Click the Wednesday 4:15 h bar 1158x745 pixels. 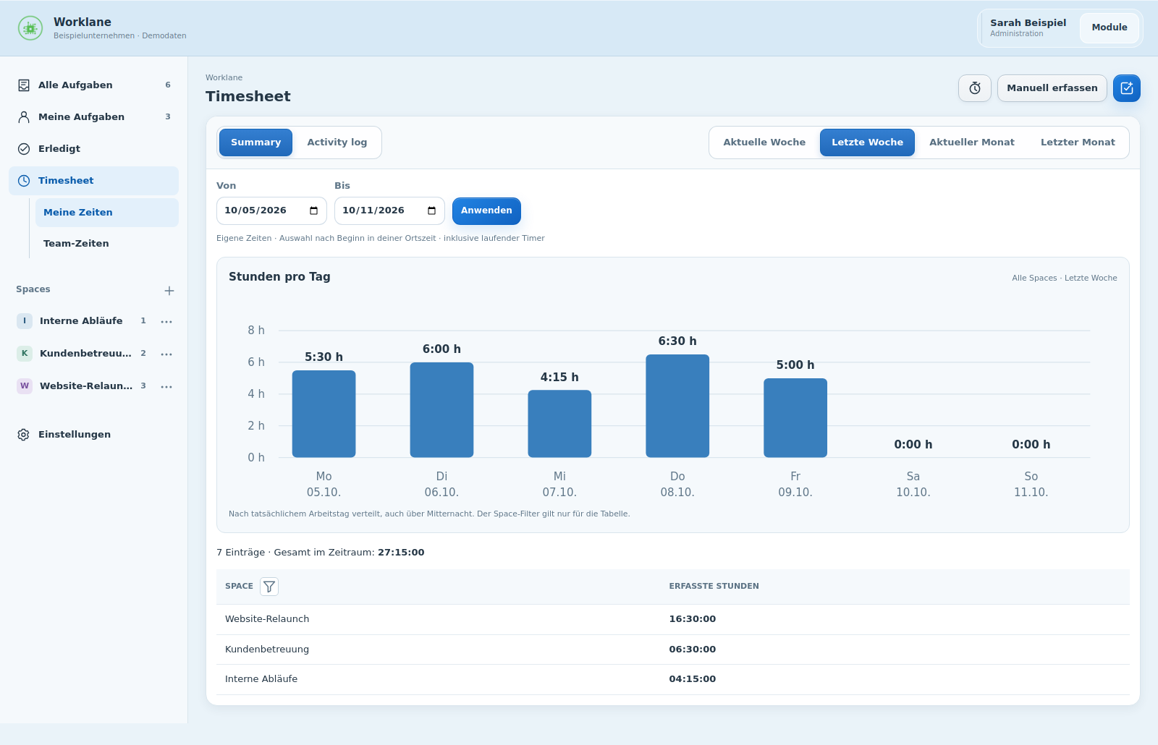tap(559, 424)
